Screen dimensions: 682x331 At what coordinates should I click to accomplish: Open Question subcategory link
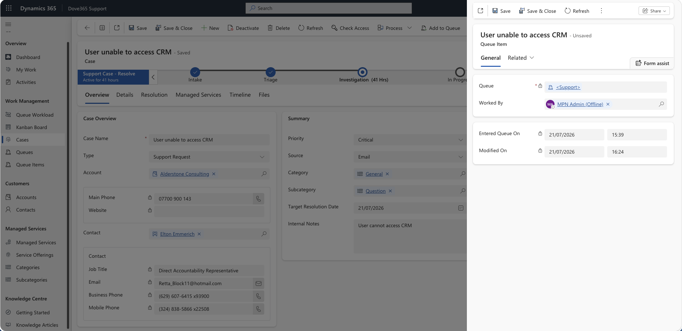pos(375,191)
